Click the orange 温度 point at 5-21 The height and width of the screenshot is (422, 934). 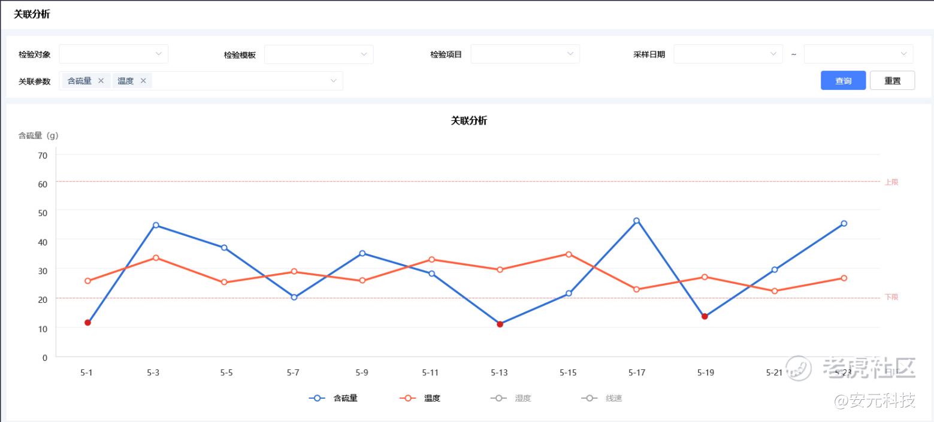click(775, 291)
